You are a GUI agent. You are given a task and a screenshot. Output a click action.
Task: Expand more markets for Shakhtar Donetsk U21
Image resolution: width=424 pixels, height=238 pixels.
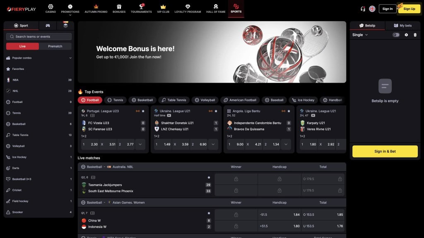213,144
